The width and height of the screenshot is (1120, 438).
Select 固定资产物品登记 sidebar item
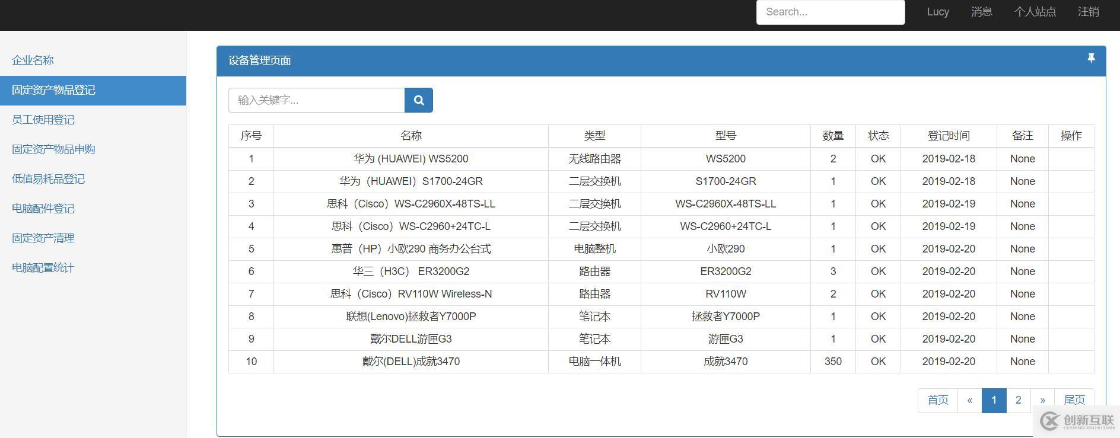(x=93, y=90)
